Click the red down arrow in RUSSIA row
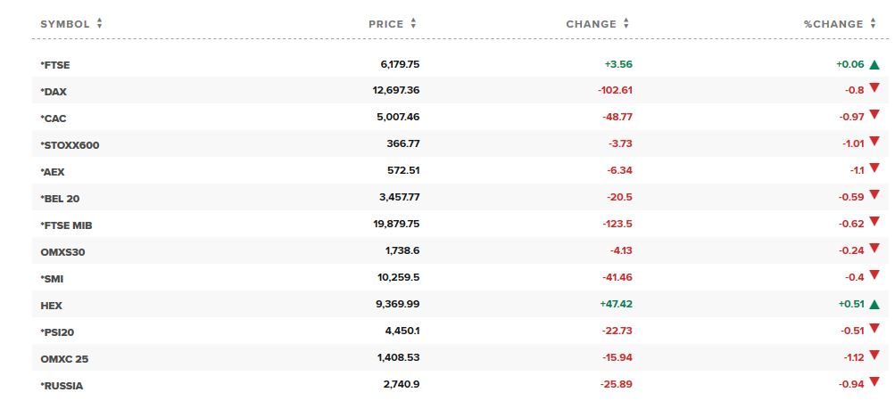Viewport: 895px width, 409px height. (874, 382)
